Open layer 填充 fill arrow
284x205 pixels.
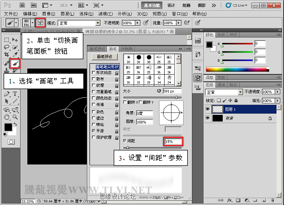(277, 100)
